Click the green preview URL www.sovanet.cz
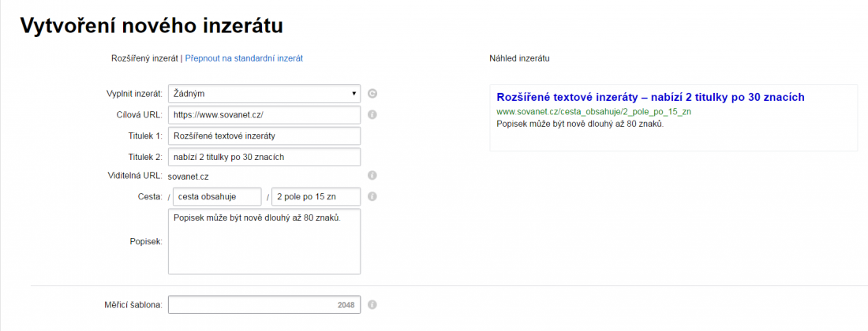The width and height of the screenshot is (868, 331). point(593,112)
